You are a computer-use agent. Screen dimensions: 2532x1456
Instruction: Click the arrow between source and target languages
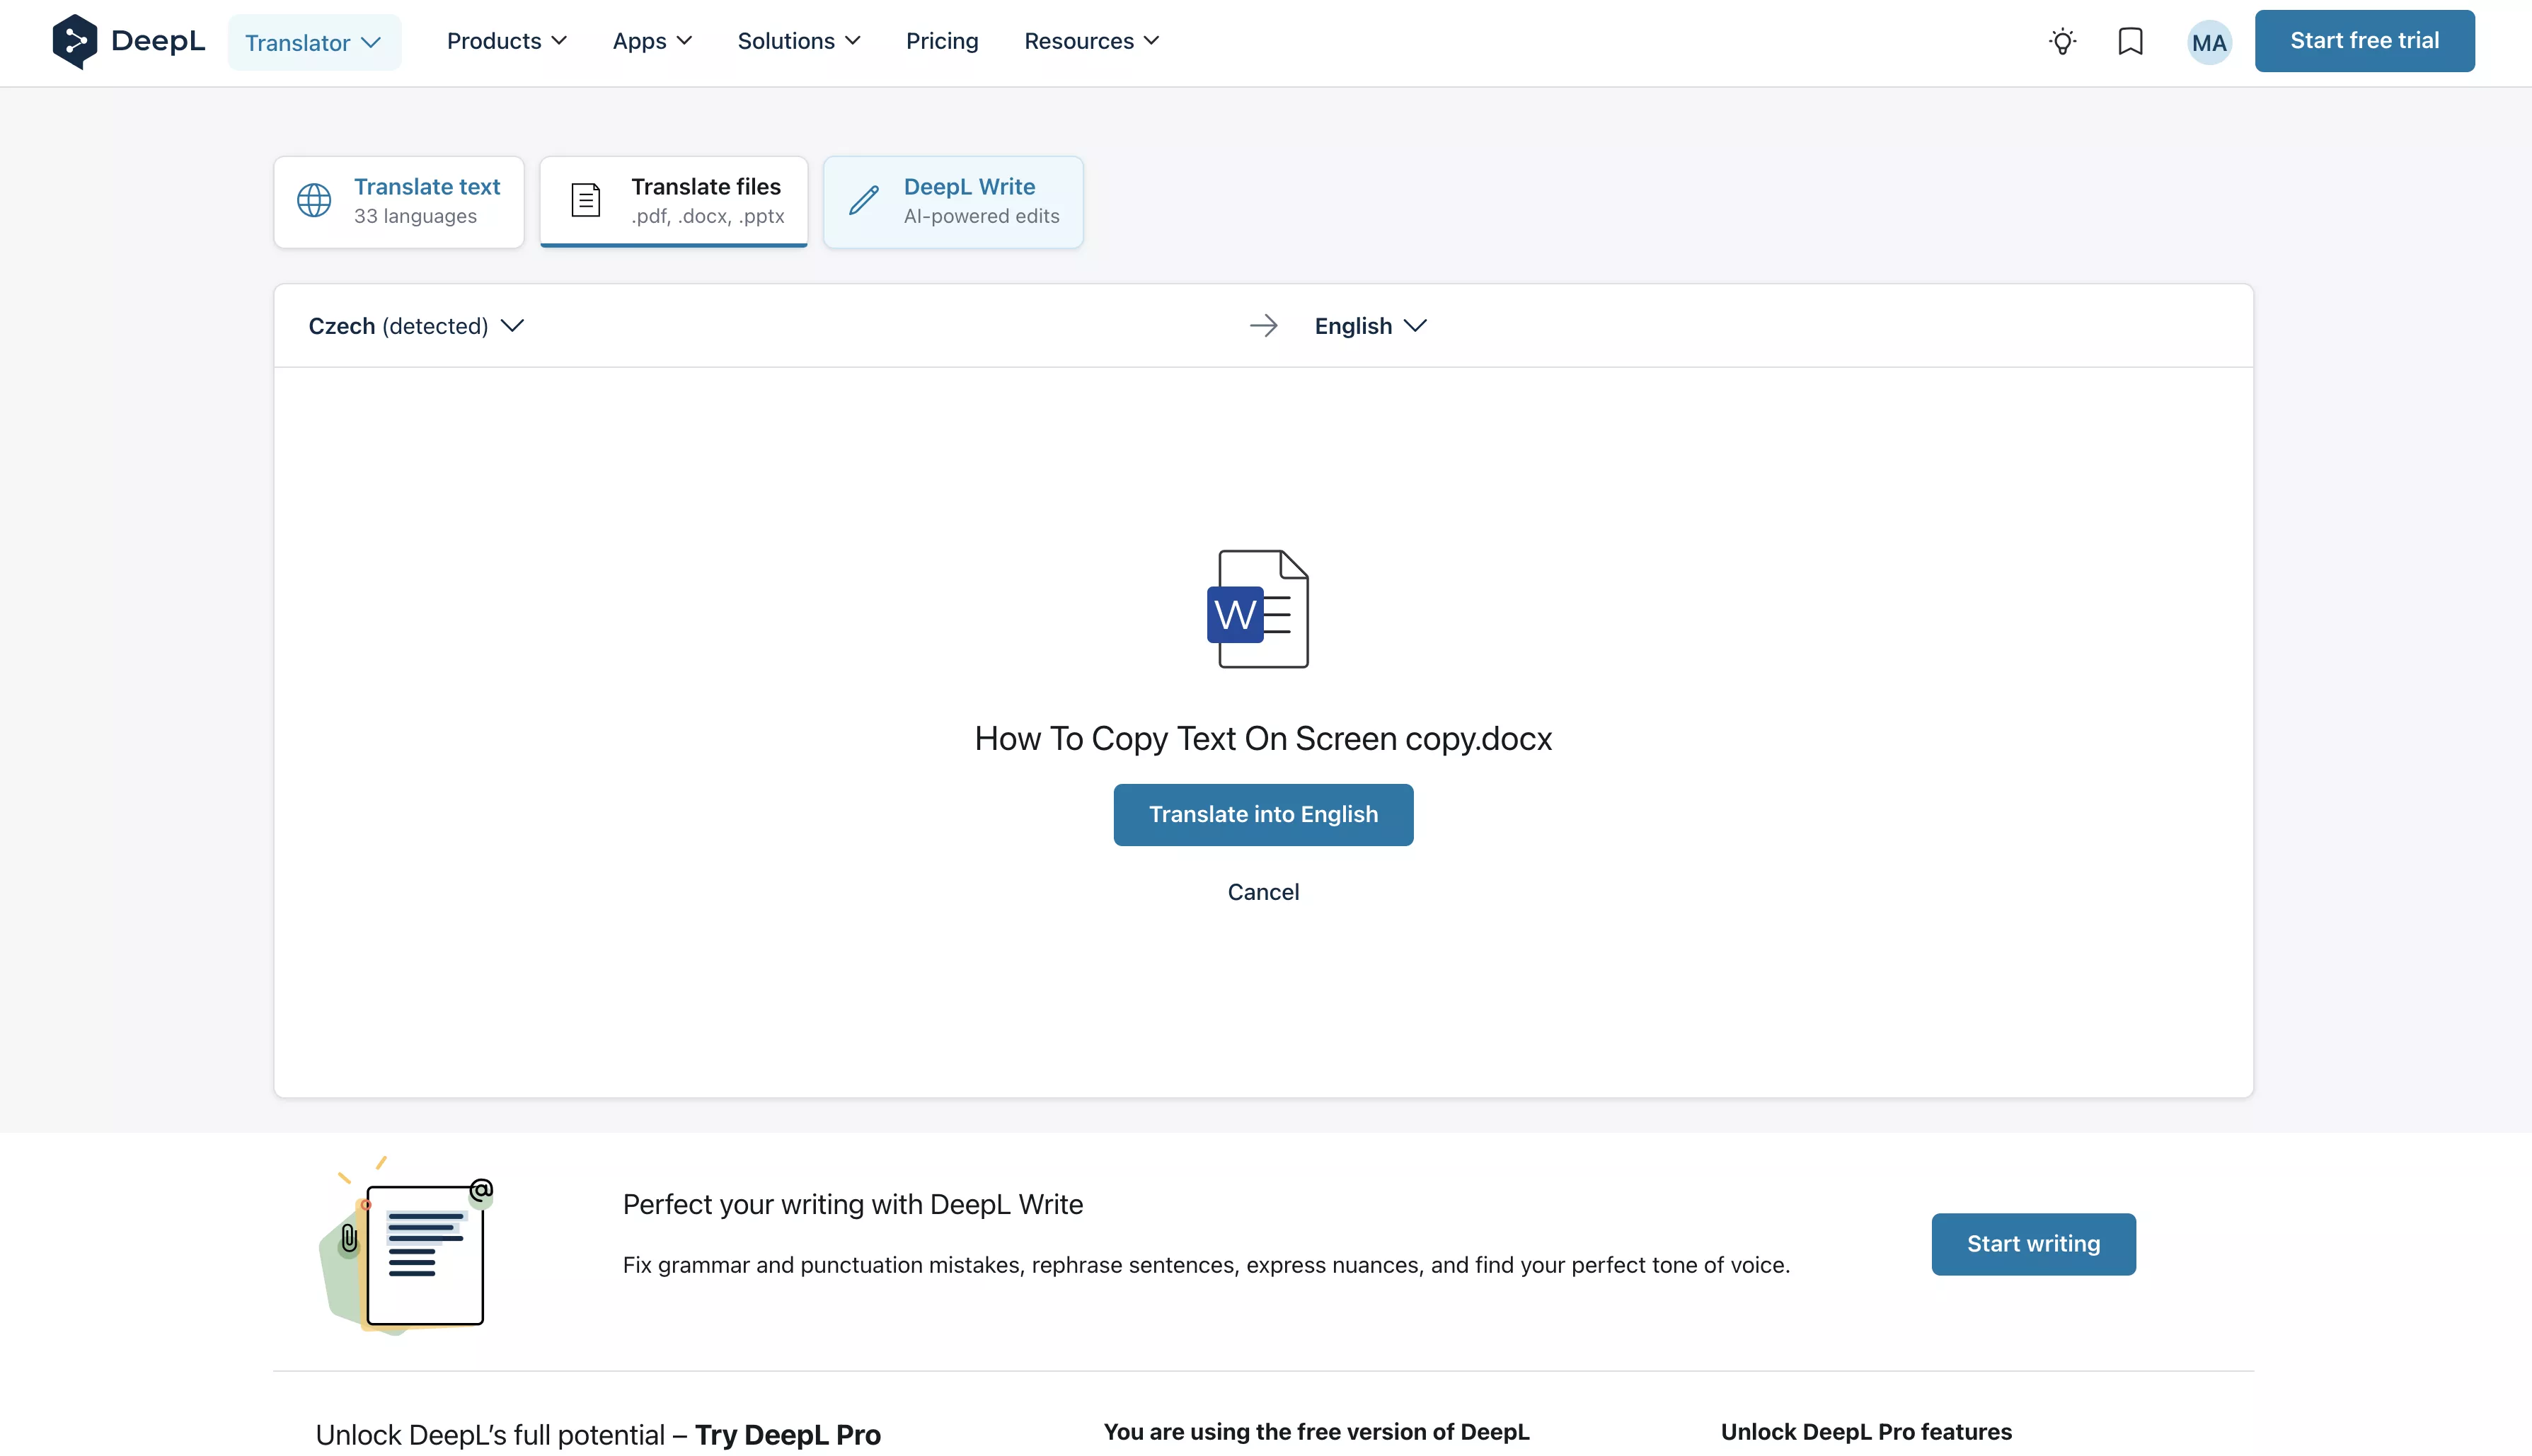[1263, 325]
